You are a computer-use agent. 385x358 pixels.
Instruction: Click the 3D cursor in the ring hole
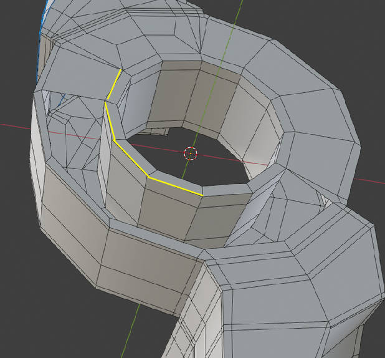point(191,153)
